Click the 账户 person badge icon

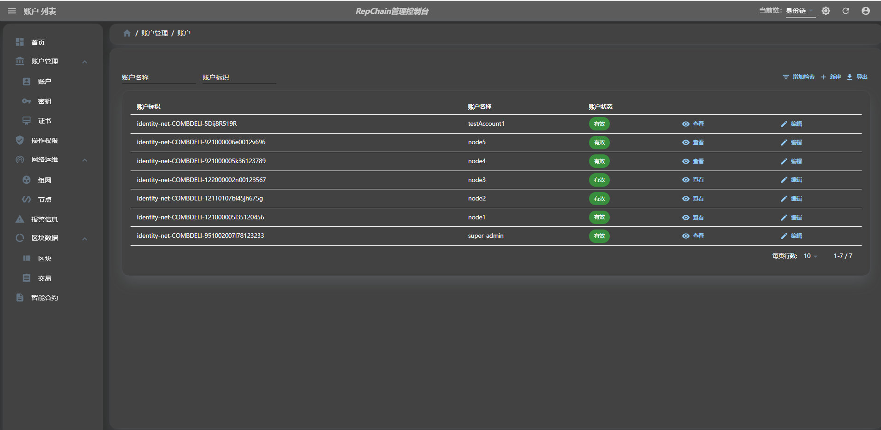coord(26,82)
